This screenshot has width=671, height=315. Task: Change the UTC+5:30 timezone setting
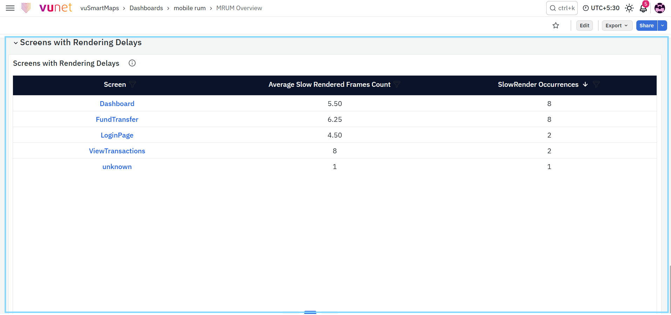tap(601, 8)
